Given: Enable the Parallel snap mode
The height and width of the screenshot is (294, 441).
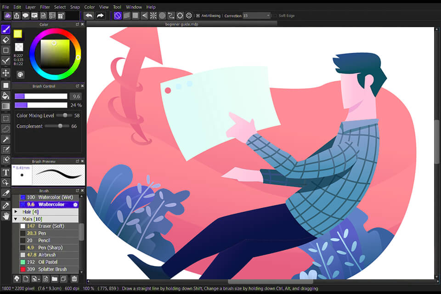Looking at the screenshot, I should click(x=127, y=15).
